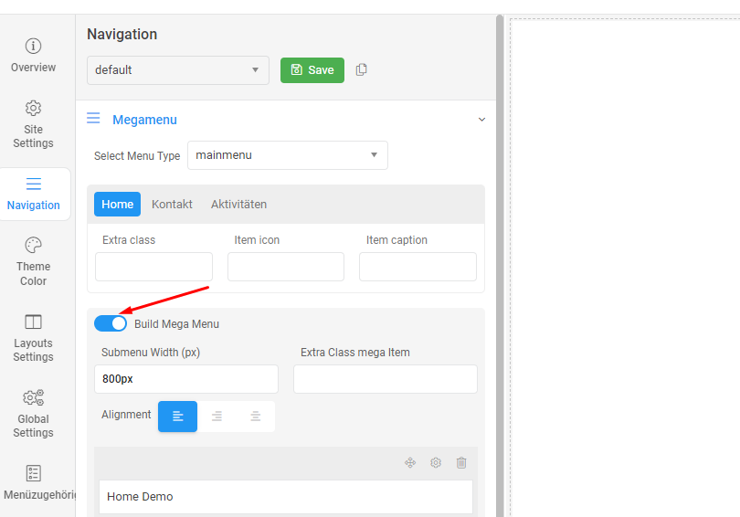Click the Megamenu section title

coord(144,120)
